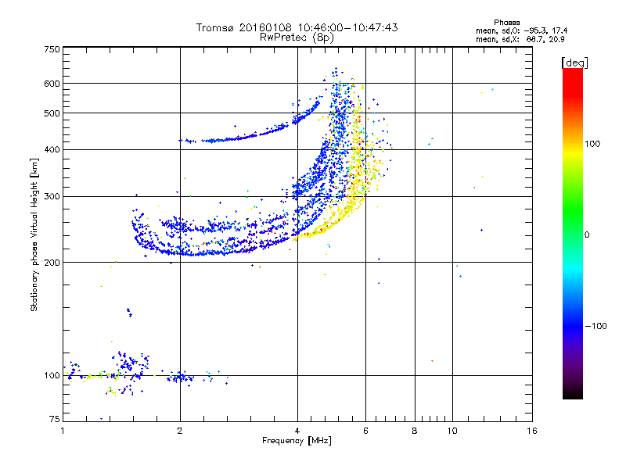Image resolution: width=626 pixels, height=469 pixels.
Task: Click the y-axis '100' tick label
Action: click(x=52, y=376)
